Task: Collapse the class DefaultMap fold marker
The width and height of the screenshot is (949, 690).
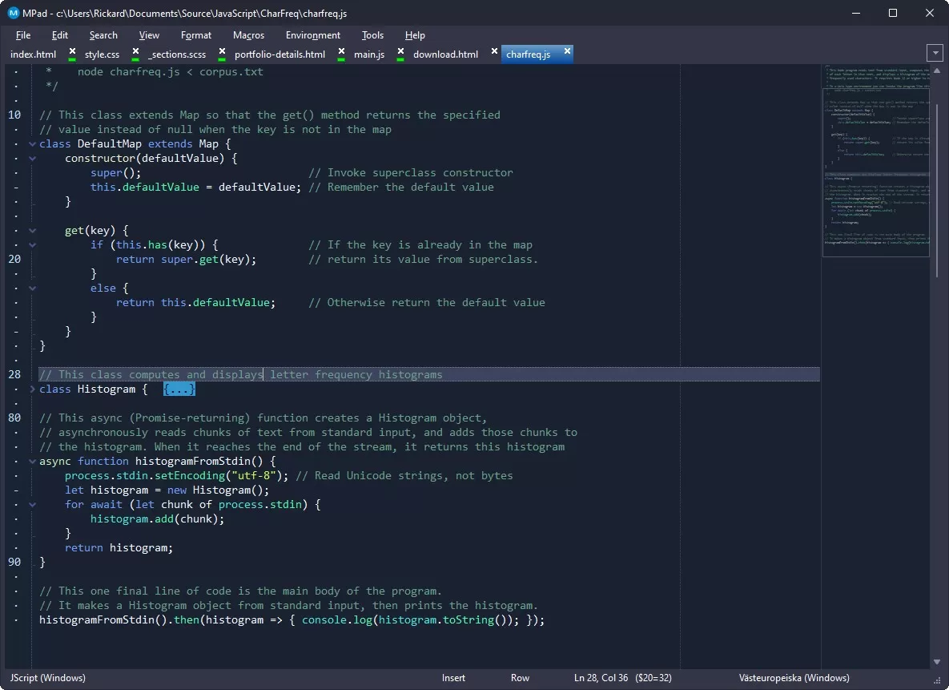Action: [x=32, y=144]
